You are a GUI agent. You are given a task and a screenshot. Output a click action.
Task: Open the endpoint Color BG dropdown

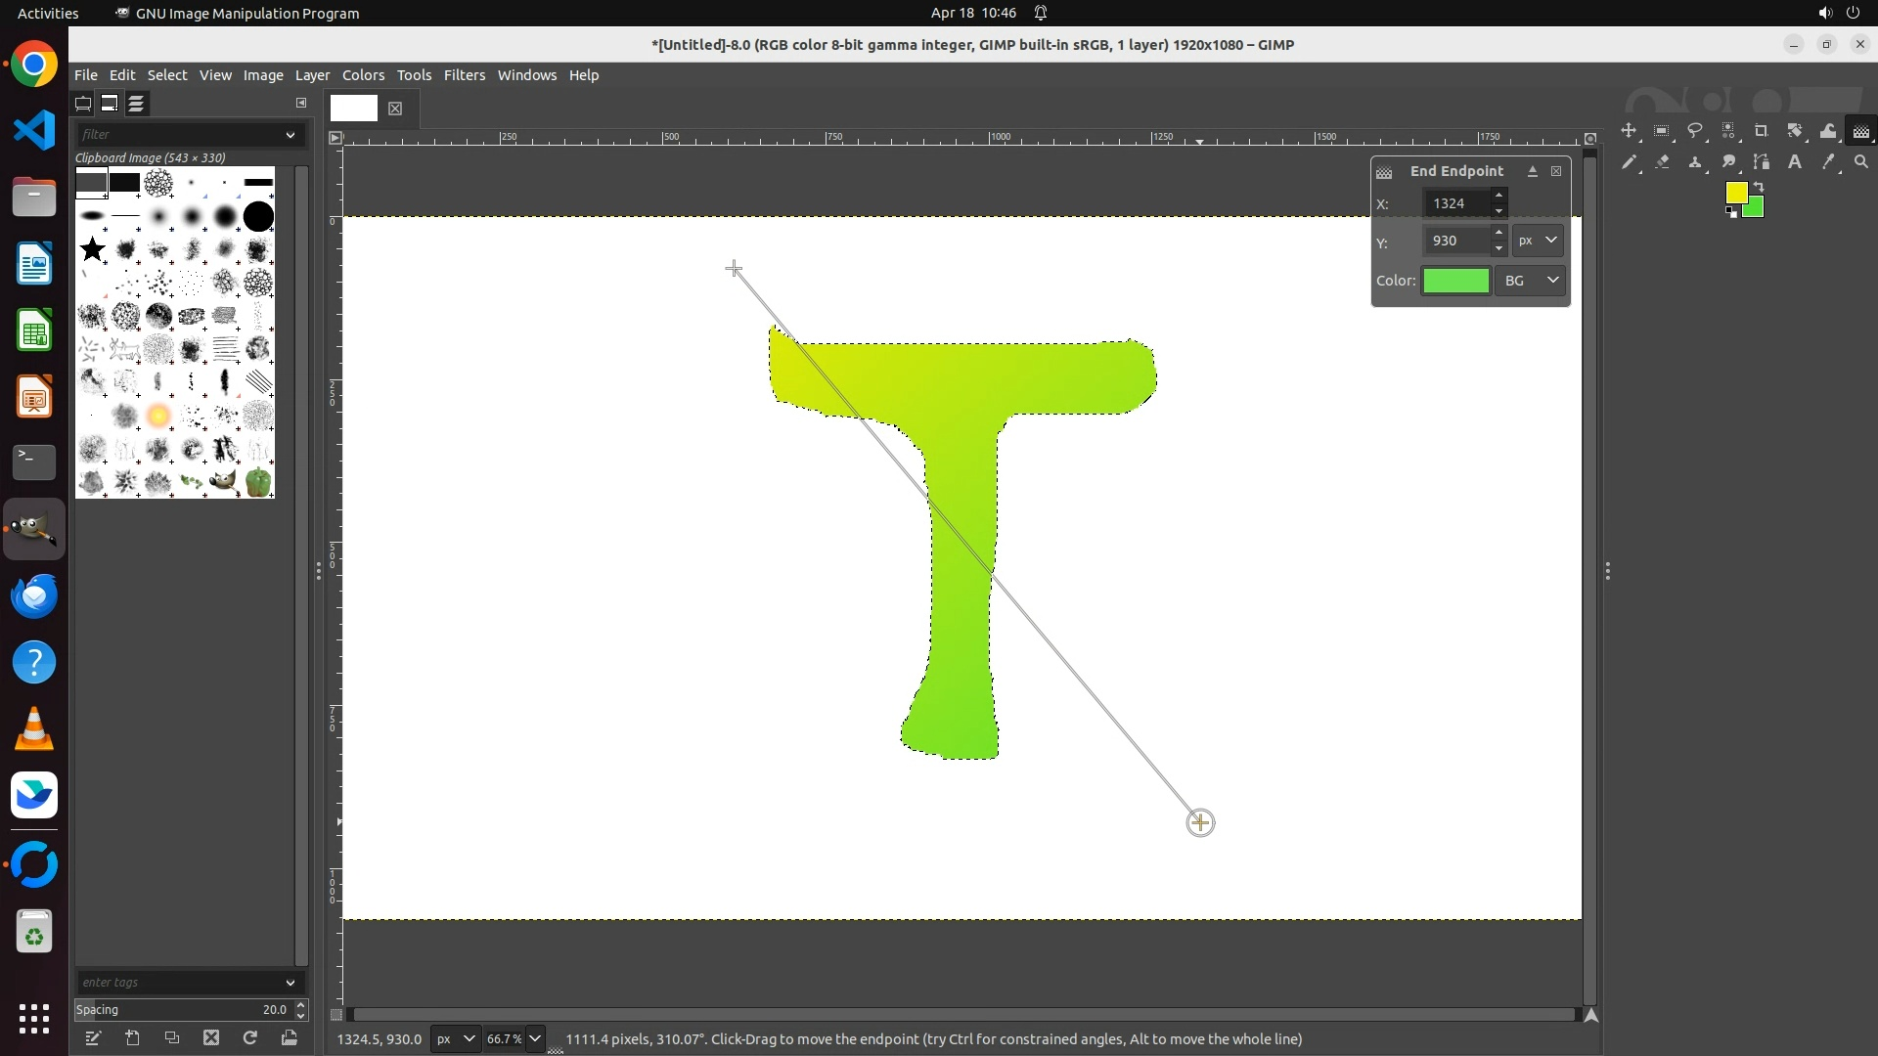[x=1531, y=281]
